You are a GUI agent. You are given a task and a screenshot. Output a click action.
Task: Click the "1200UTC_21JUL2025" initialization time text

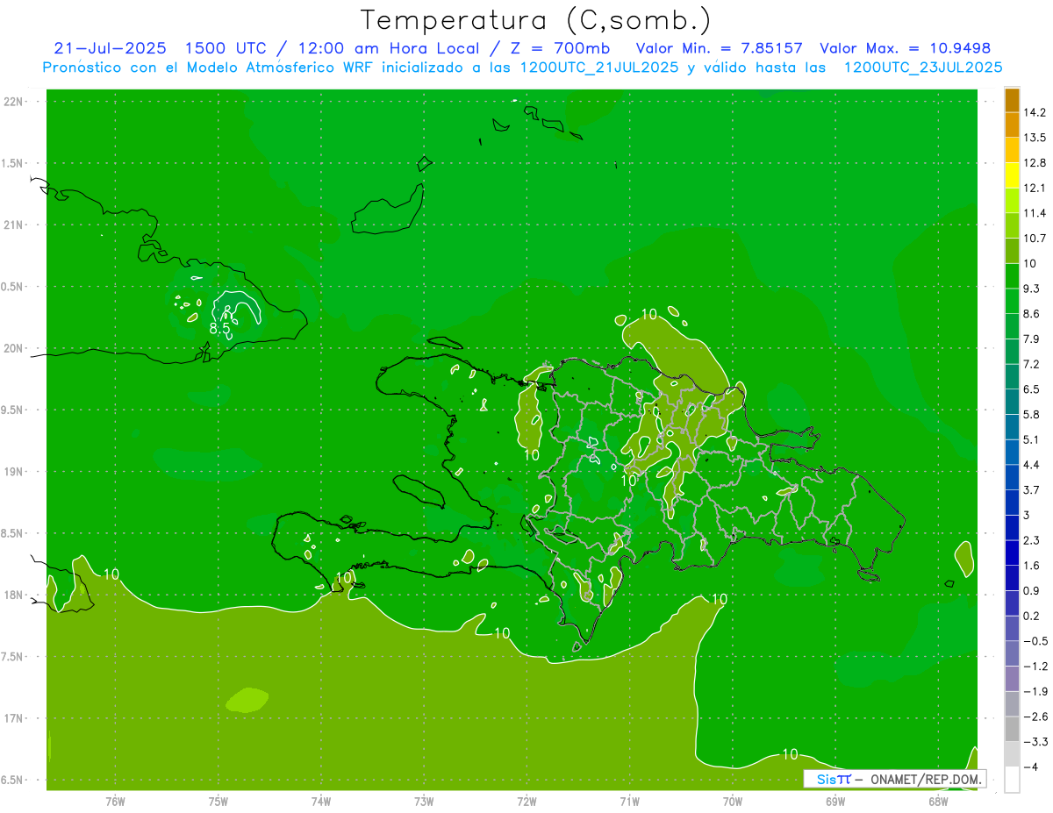click(x=599, y=68)
